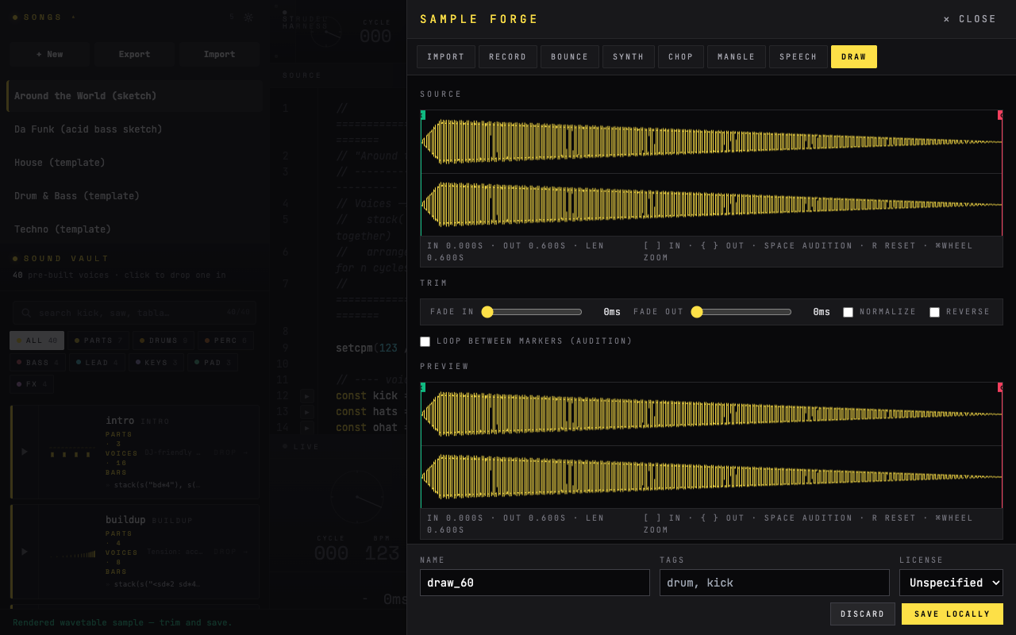Open the settings gear in the Songs header

(x=248, y=17)
